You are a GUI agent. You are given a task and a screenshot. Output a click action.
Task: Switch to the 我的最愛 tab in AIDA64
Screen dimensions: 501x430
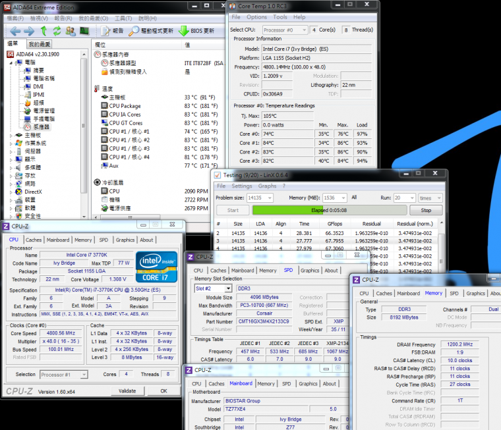[39, 44]
